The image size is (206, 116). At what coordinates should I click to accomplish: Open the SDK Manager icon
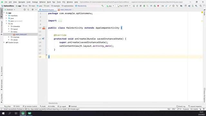tap(196, 6)
